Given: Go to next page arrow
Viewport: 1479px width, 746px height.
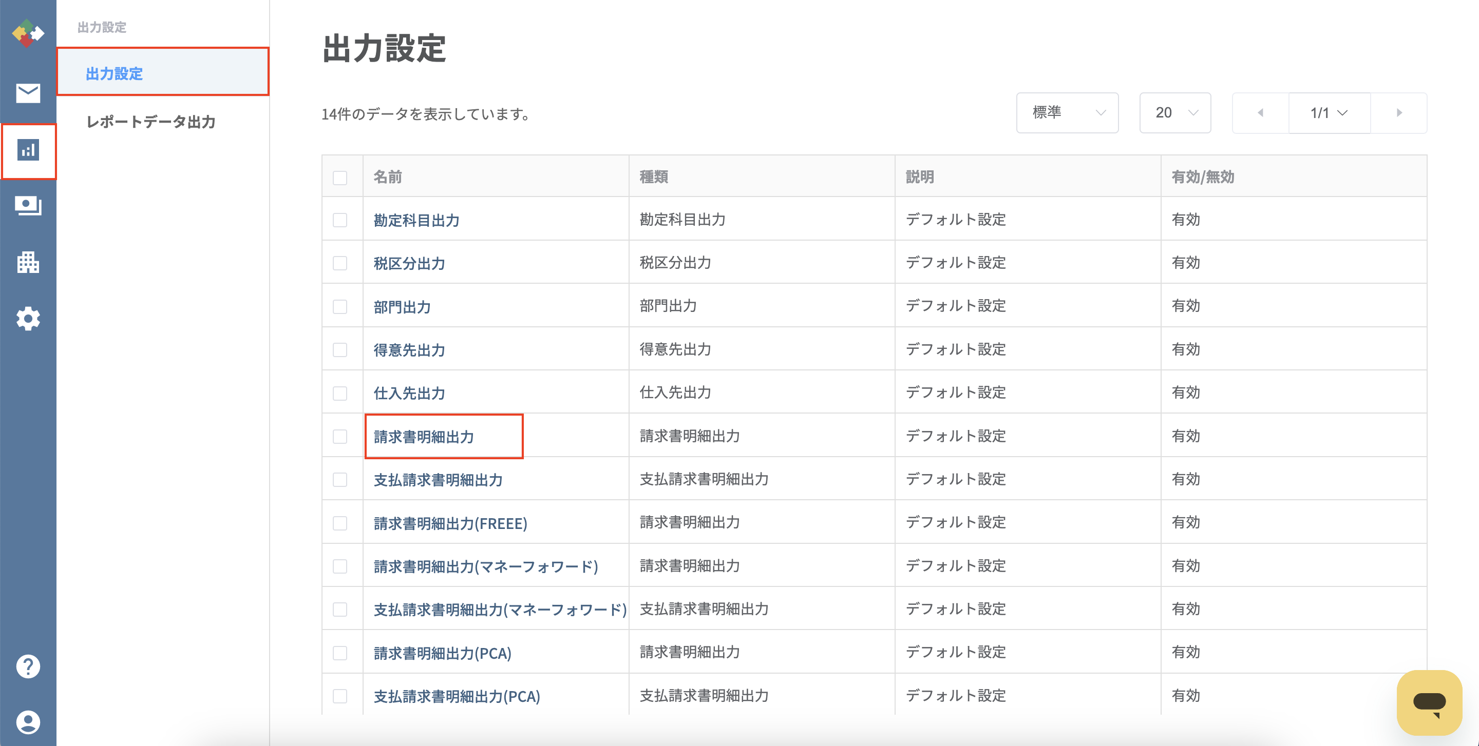Looking at the screenshot, I should (x=1398, y=113).
